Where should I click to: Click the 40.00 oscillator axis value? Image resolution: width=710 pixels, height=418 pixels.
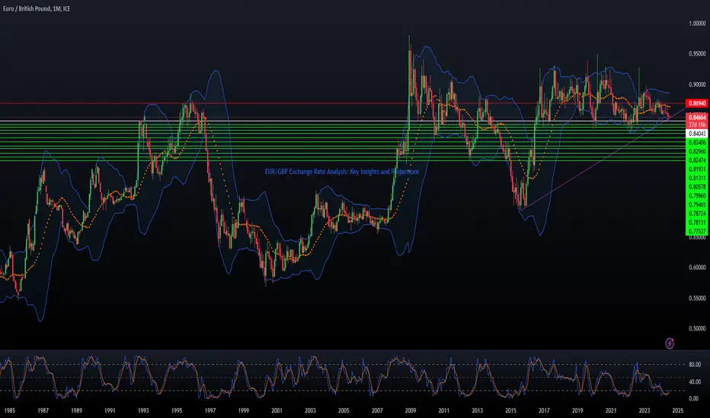695,382
